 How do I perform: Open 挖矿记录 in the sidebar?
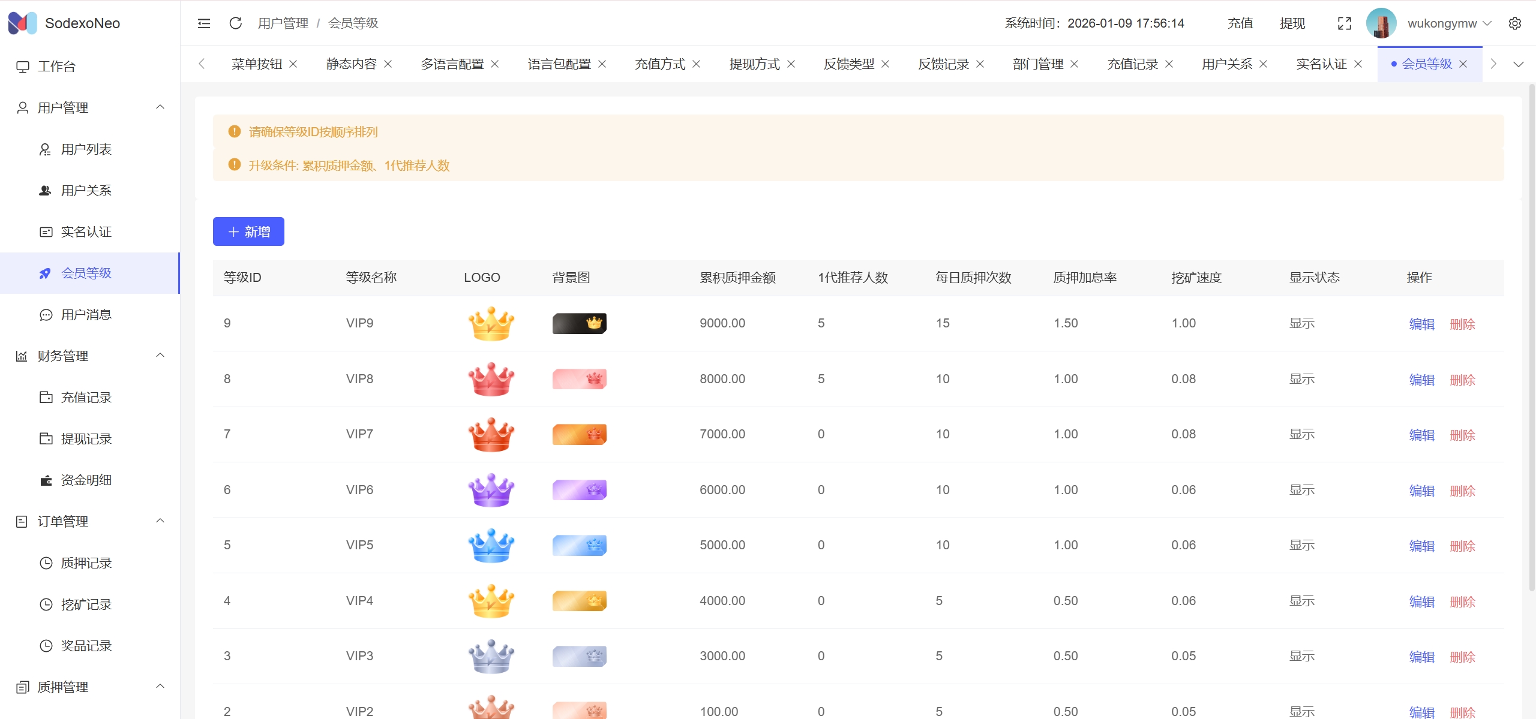click(x=86, y=604)
